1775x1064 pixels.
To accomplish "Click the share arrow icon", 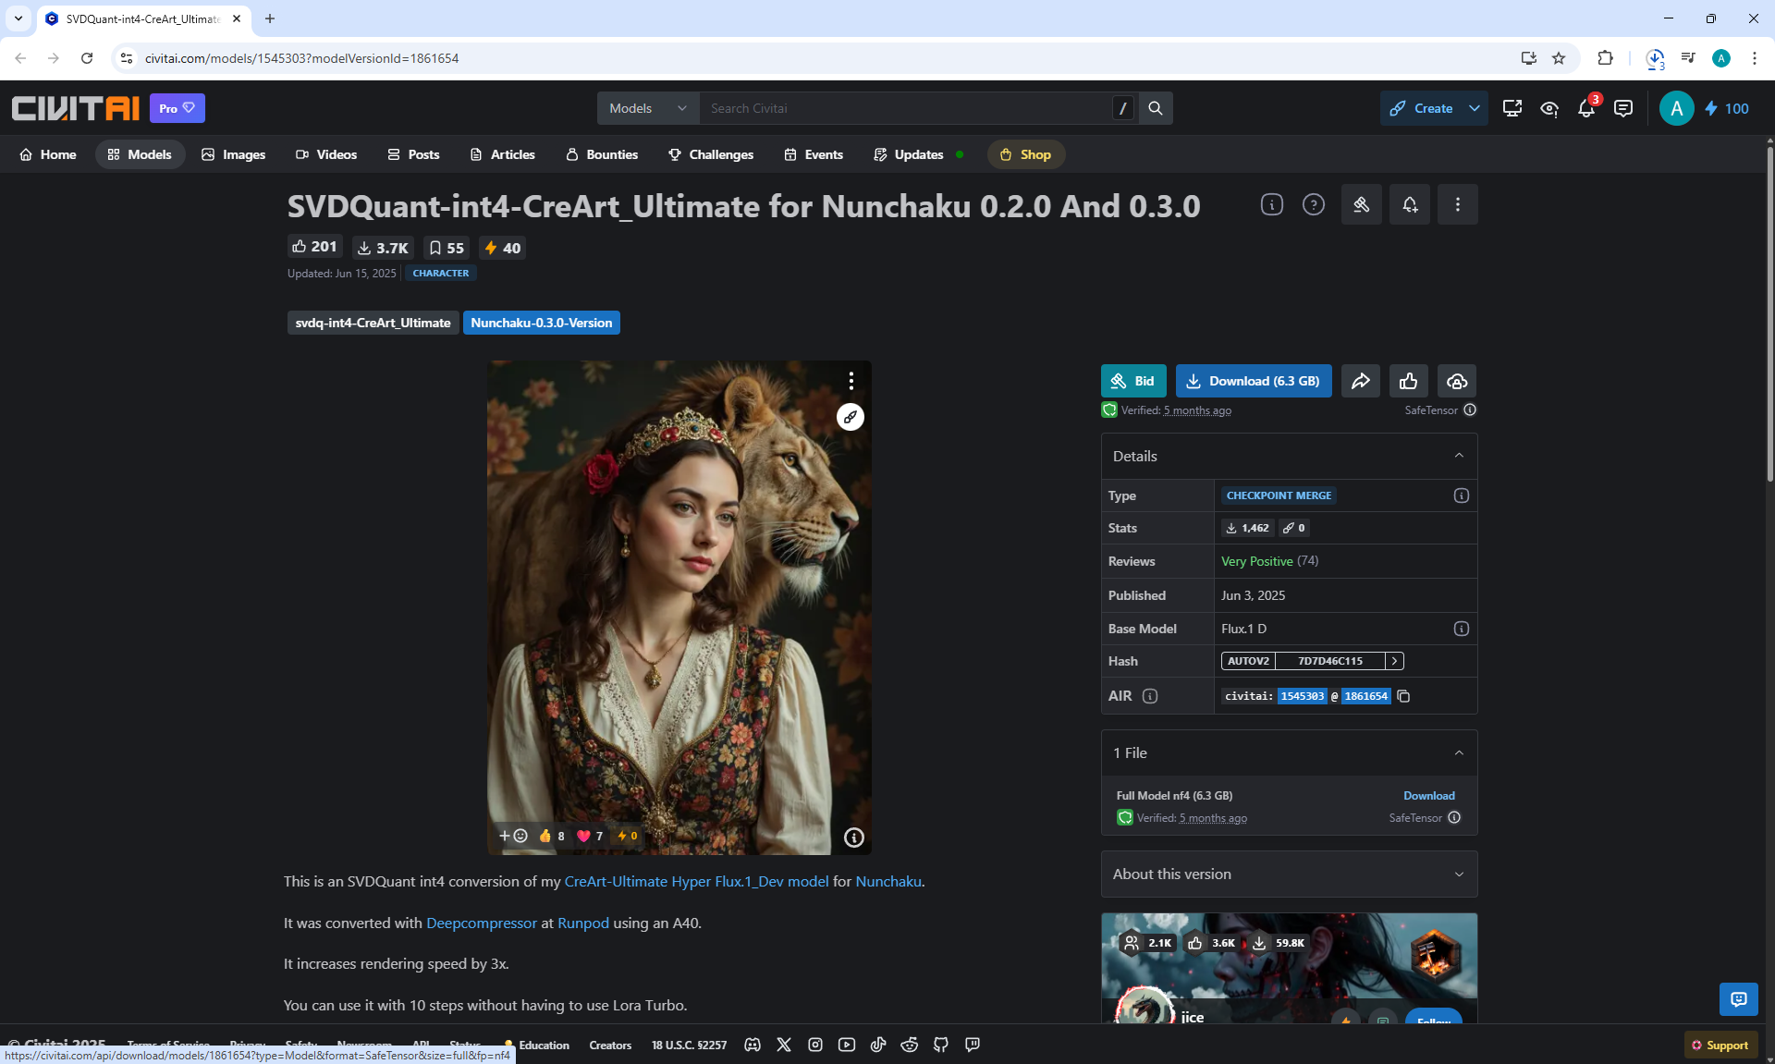I will (1361, 381).
